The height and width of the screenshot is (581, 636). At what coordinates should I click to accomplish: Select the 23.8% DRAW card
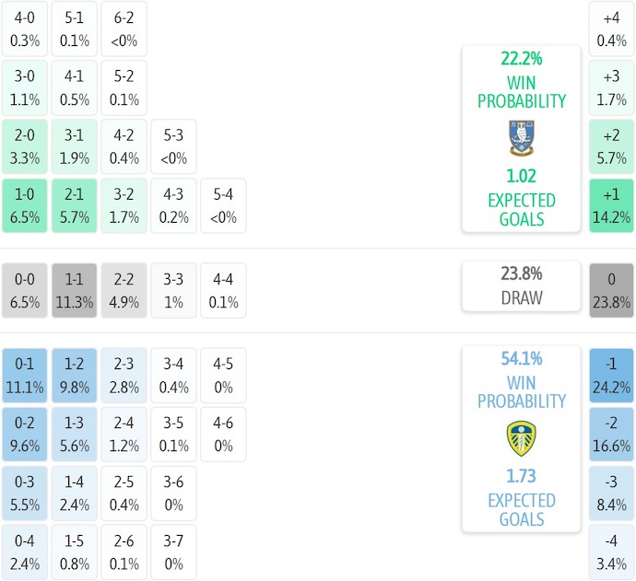[x=522, y=285]
